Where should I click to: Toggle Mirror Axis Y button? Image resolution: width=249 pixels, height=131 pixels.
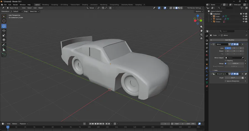pyautogui.click(x=234, y=48)
